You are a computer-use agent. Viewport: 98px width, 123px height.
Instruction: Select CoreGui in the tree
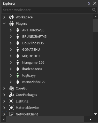(22, 88)
